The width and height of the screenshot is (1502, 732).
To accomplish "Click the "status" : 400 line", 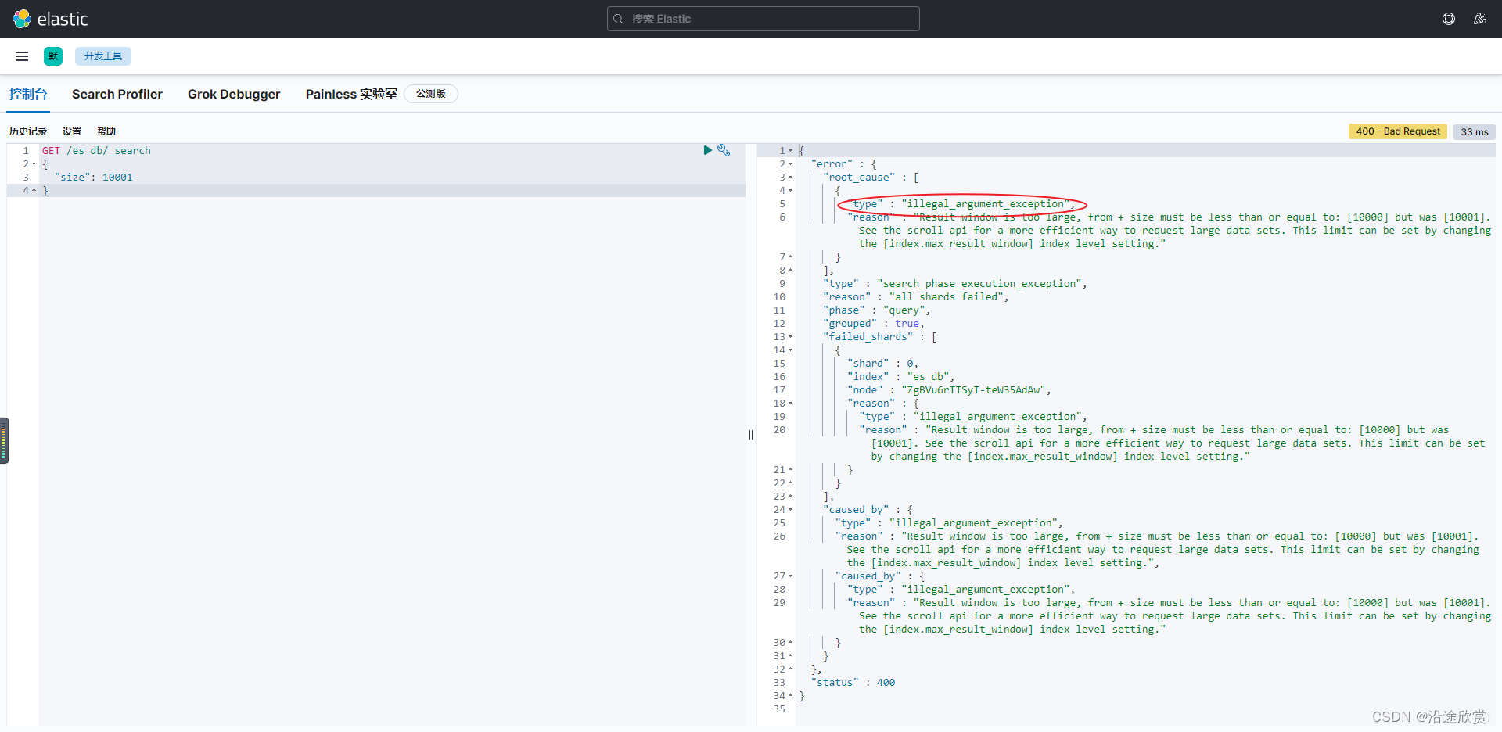I will tap(853, 683).
